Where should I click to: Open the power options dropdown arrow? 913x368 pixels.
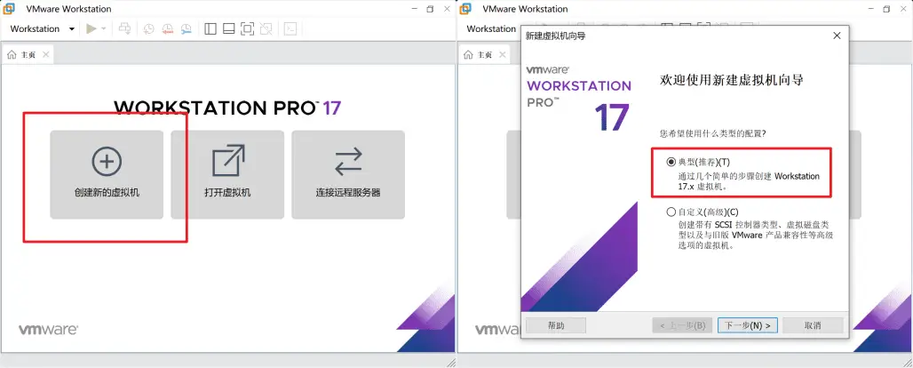104,28
